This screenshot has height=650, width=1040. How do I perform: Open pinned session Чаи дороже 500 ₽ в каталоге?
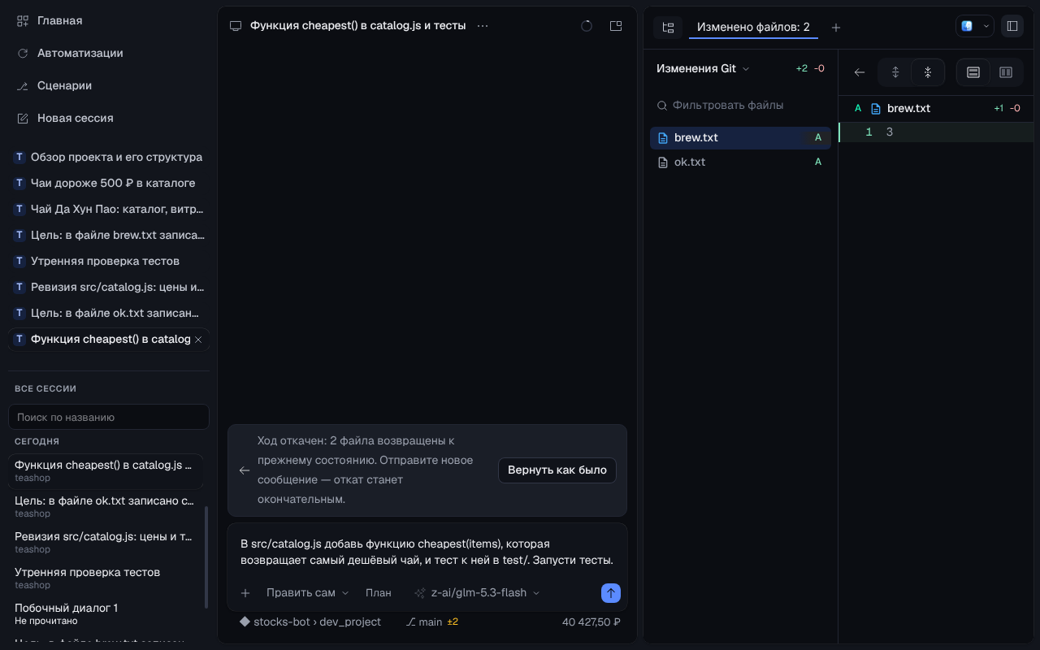pyautogui.click(x=109, y=183)
